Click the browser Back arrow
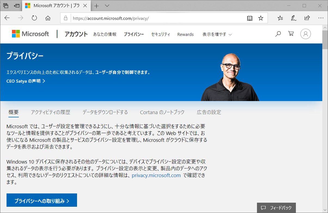The width and height of the screenshot is (328, 213). pyautogui.click(x=7, y=18)
